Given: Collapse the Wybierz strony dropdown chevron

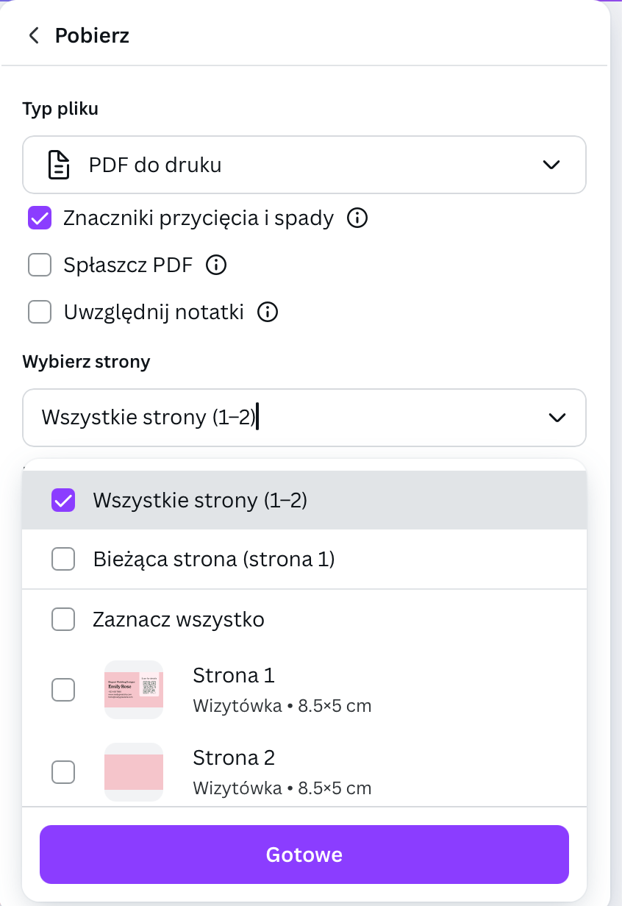Looking at the screenshot, I should 557,418.
